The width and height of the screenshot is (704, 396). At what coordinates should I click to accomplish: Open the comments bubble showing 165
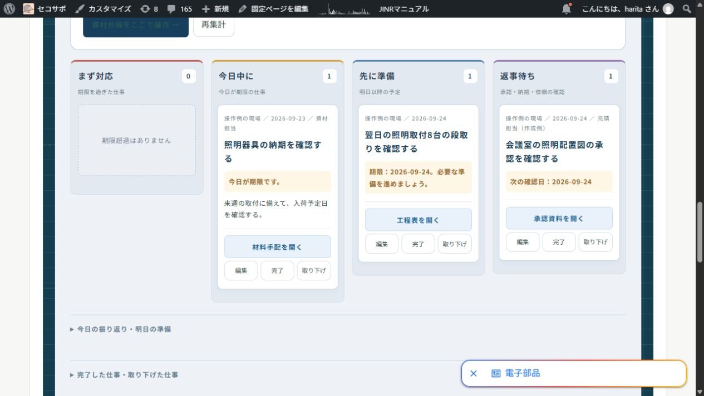[180, 9]
